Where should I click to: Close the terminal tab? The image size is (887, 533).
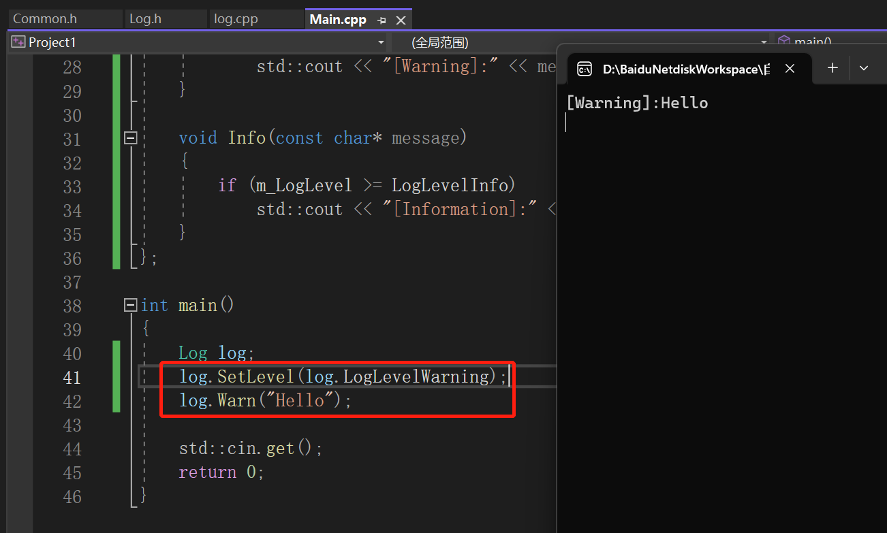pyautogui.click(x=790, y=69)
